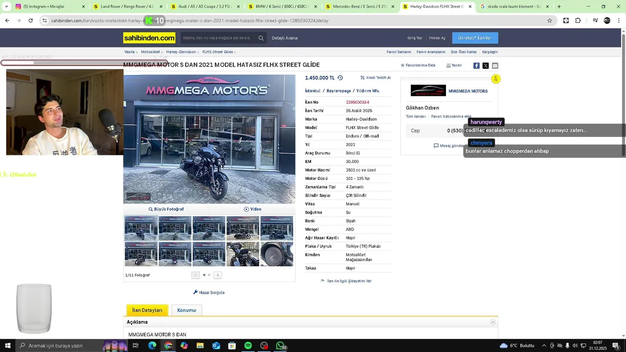Screen dimensions: 626x352
Task: Switch to Instagram Mesajlar tab
Action: [51, 6]
